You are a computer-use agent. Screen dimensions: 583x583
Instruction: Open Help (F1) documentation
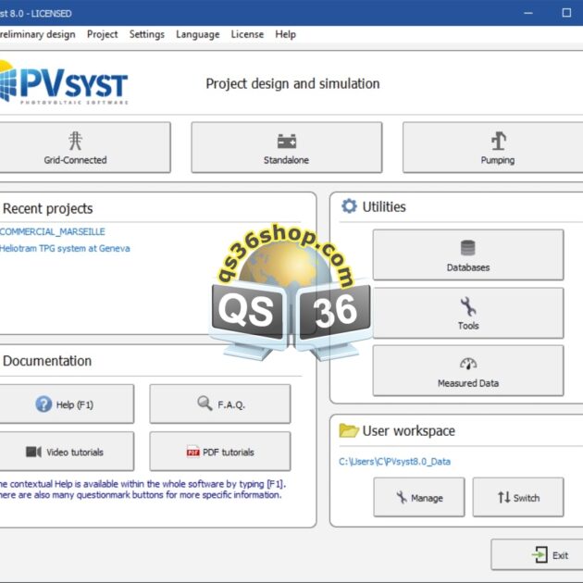point(67,403)
